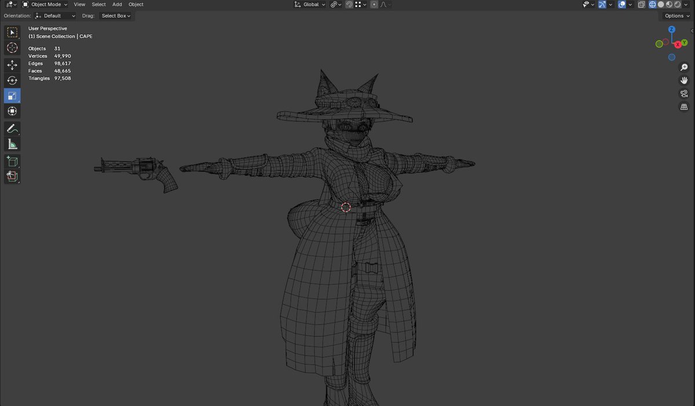Activate the 3D Cursor tool

click(12, 47)
